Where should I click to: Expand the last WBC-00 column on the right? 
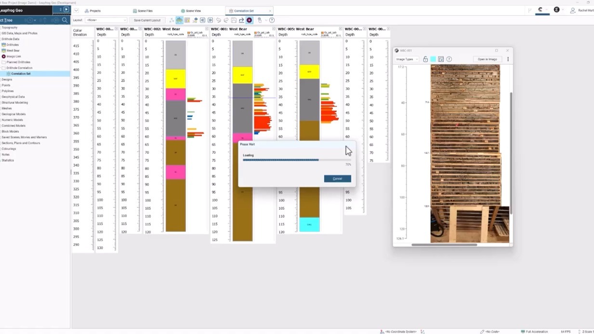[388, 29]
